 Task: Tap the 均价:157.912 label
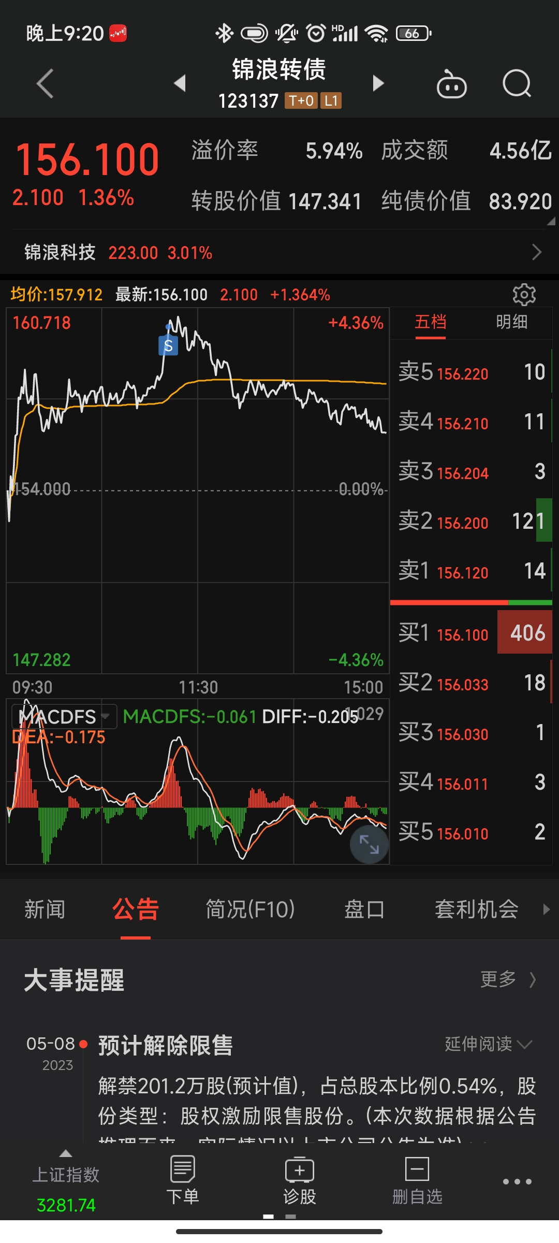(x=56, y=295)
